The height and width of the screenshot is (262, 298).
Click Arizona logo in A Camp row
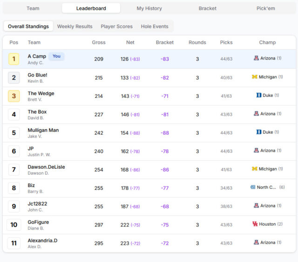click(x=256, y=58)
